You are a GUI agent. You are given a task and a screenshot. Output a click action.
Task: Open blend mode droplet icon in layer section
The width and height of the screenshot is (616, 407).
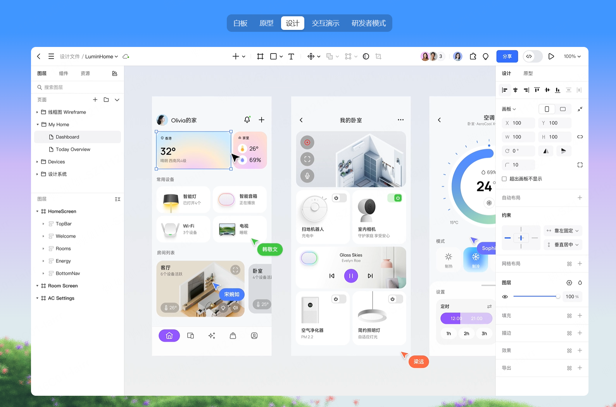580,283
